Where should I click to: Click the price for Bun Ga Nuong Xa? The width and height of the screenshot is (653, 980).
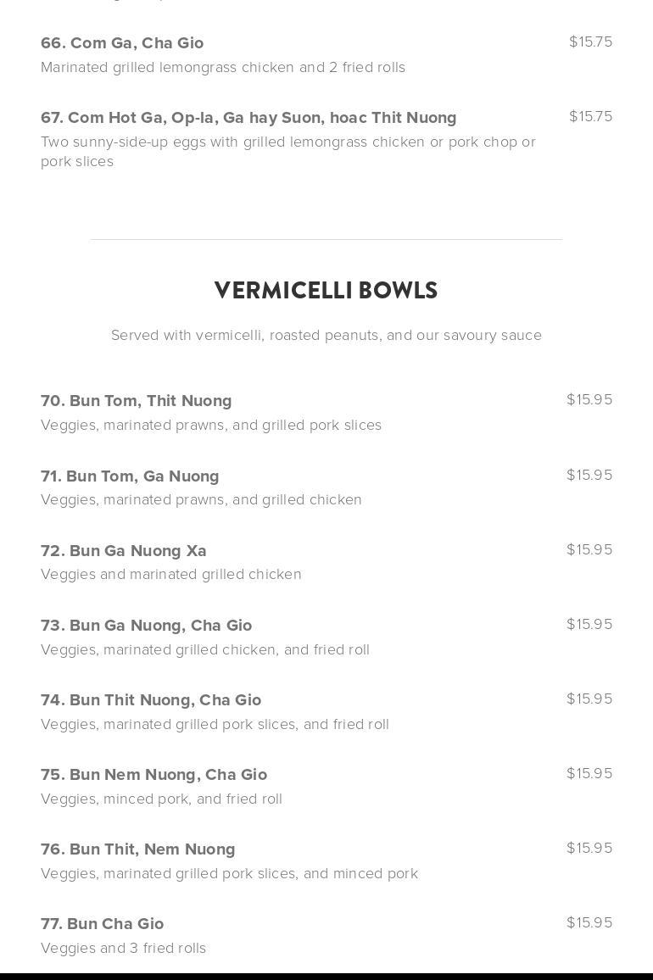tap(589, 549)
